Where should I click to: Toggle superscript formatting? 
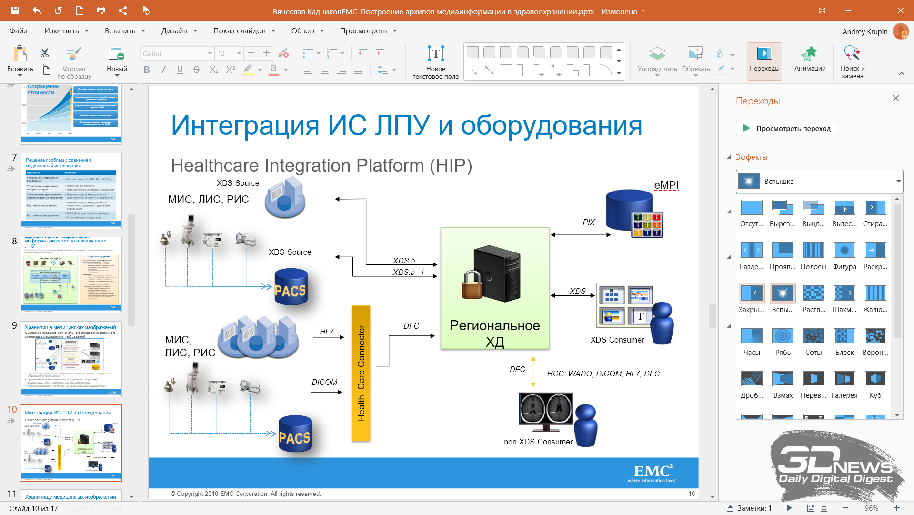click(x=231, y=70)
